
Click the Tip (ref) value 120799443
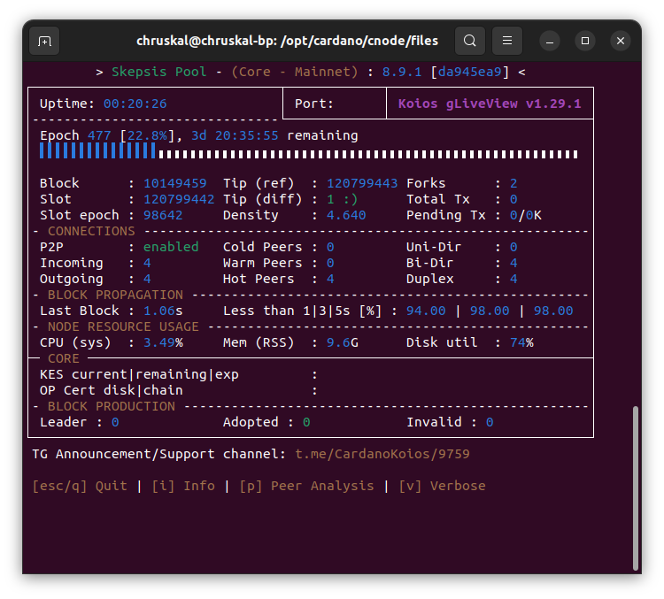click(362, 183)
